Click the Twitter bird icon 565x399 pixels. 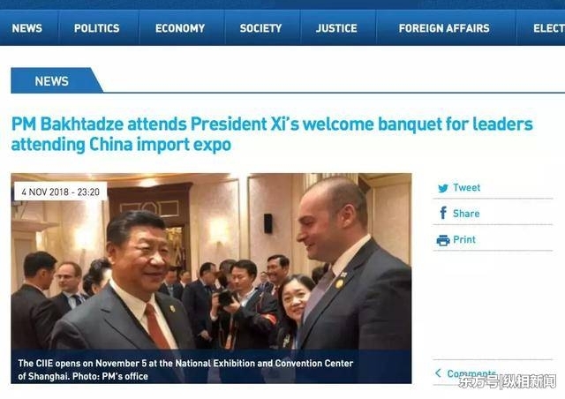pyautogui.click(x=443, y=188)
